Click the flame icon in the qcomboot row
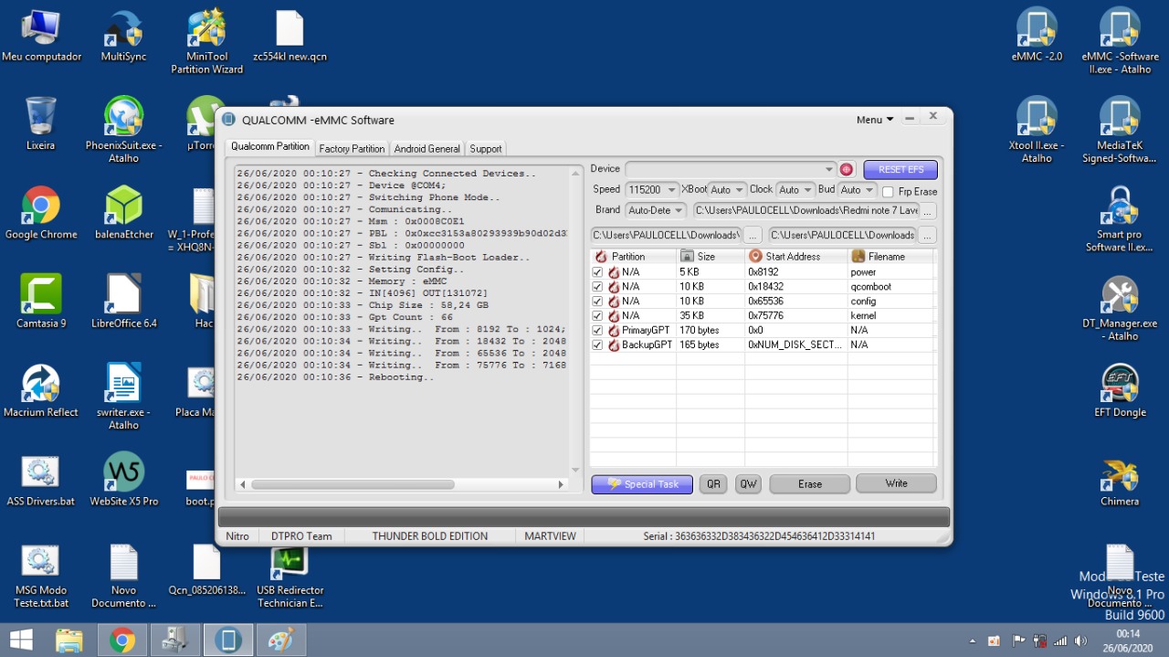The image size is (1169, 657). point(614,287)
